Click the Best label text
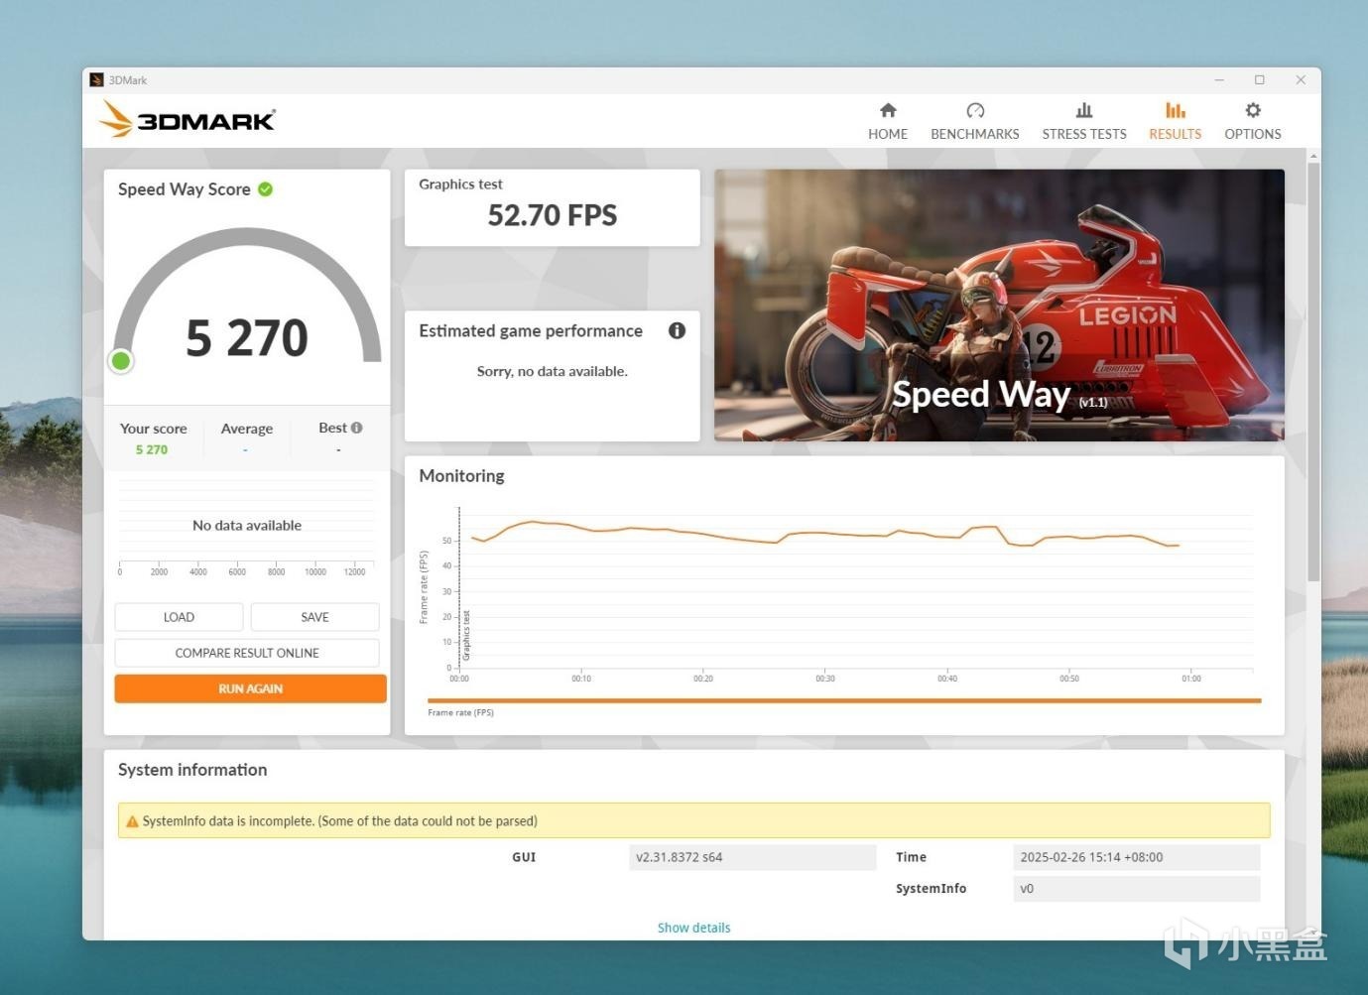1368x995 pixels. (x=332, y=428)
